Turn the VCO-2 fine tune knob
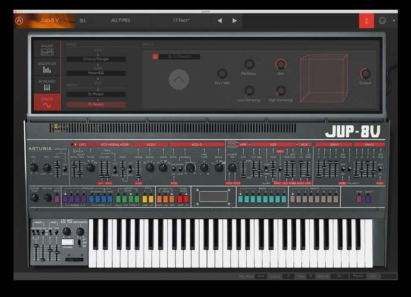Viewport: 411px width, 297px height. 204,167
